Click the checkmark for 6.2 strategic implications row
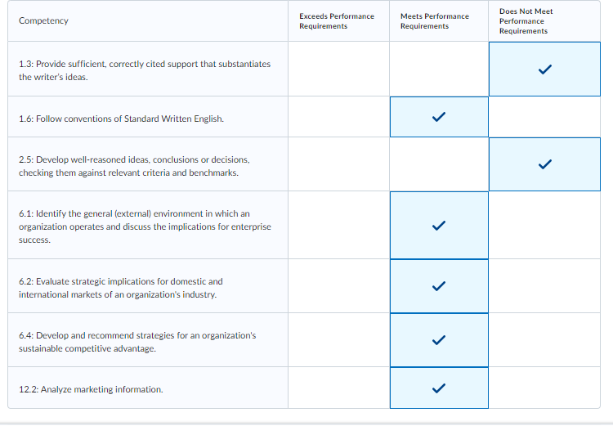The width and height of the screenshot is (613, 426). [x=439, y=286]
